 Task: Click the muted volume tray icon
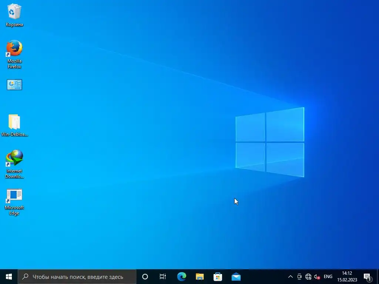coord(317,277)
